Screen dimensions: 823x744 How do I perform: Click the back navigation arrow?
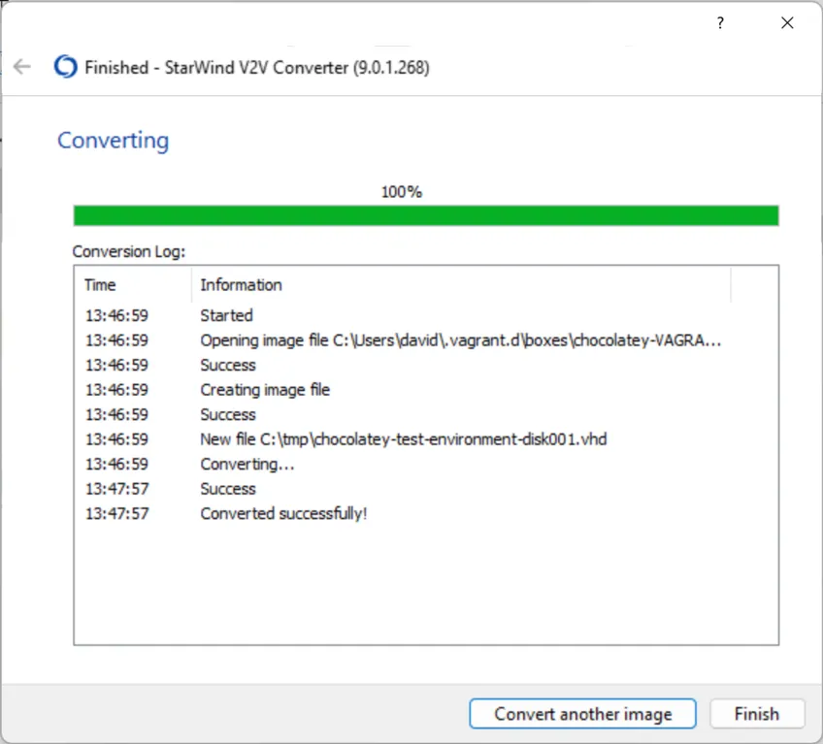pos(21,66)
